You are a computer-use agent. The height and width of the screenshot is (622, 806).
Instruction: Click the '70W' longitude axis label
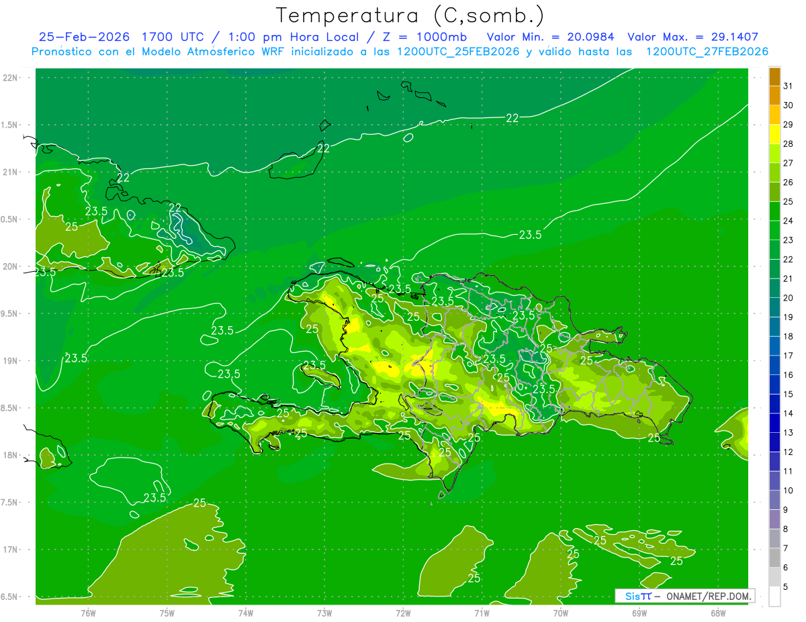click(x=561, y=614)
